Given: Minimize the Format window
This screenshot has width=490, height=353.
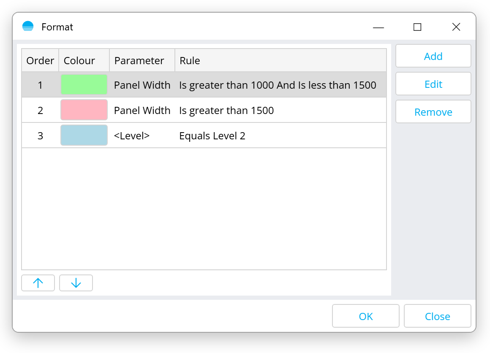Looking at the screenshot, I should pyautogui.click(x=378, y=27).
